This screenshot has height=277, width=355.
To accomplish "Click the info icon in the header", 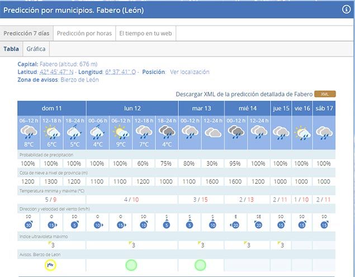I will pyautogui.click(x=347, y=9).
